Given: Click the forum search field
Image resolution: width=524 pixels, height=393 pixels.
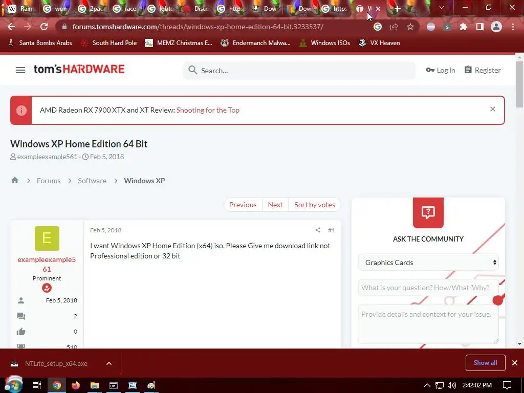Looking at the screenshot, I should tap(299, 70).
